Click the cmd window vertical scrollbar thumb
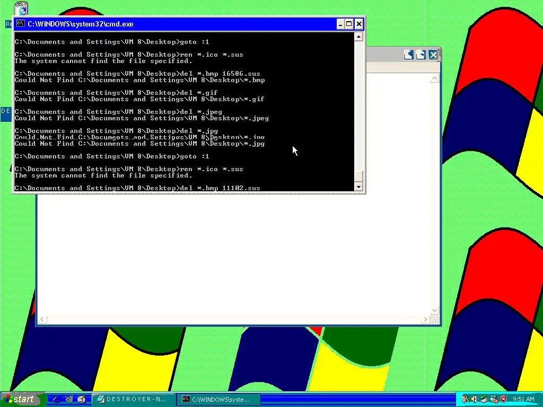This screenshot has width=543, height=407. tap(359, 176)
